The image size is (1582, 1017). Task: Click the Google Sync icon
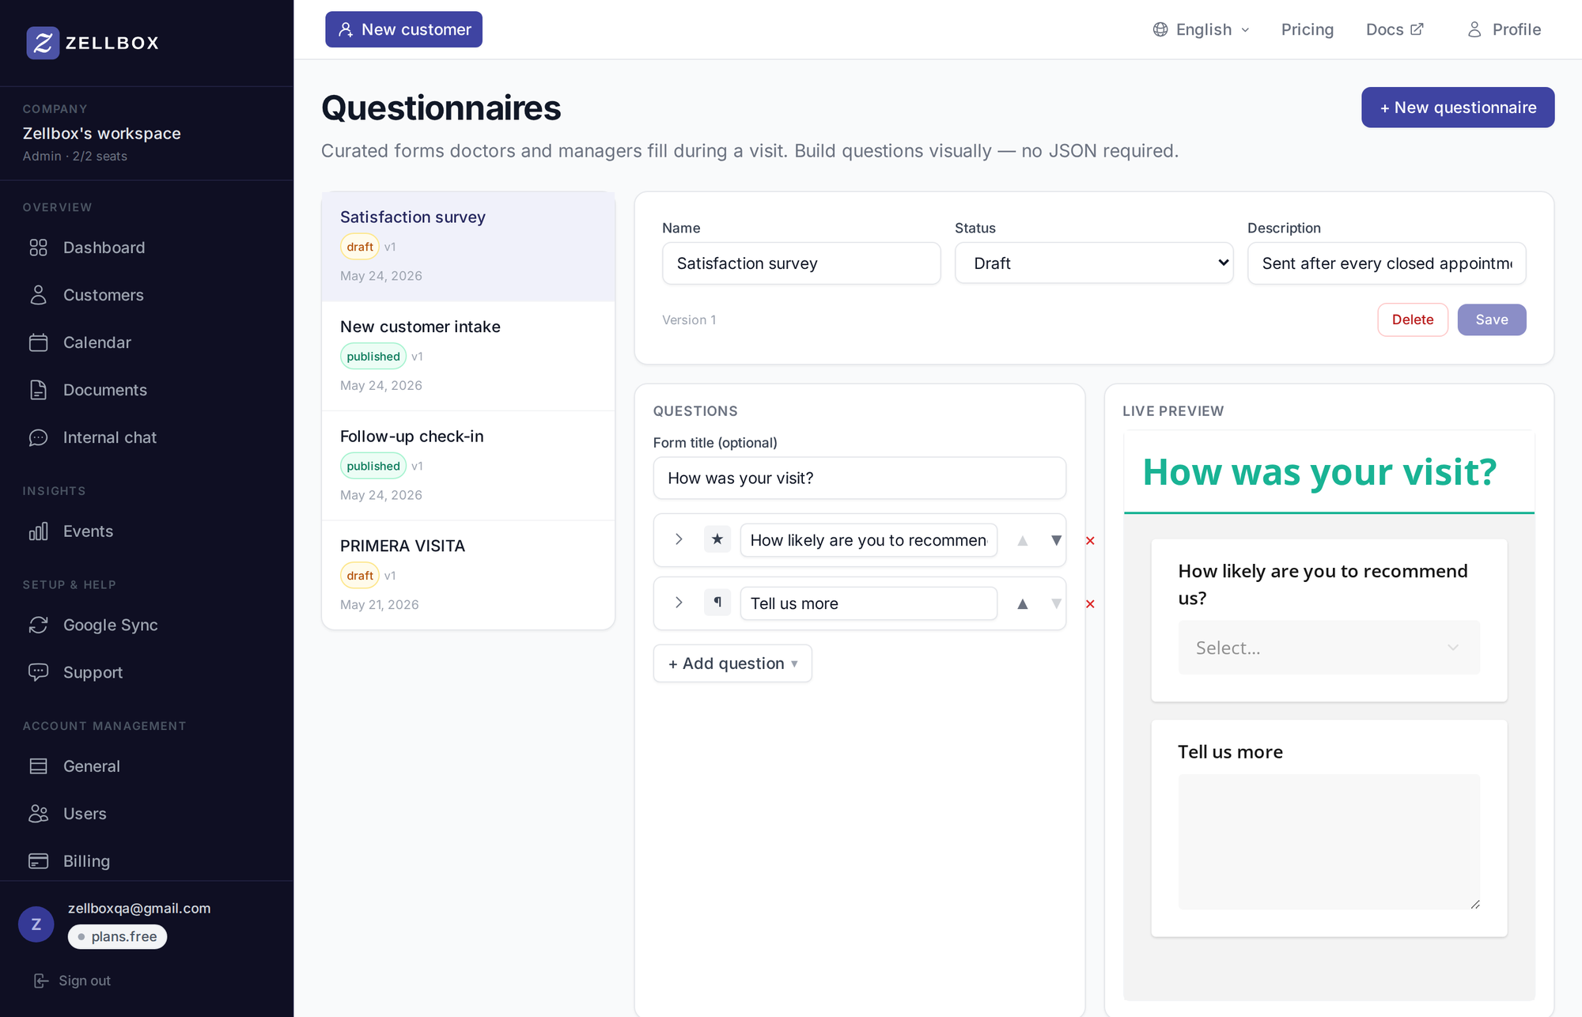(38, 625)
